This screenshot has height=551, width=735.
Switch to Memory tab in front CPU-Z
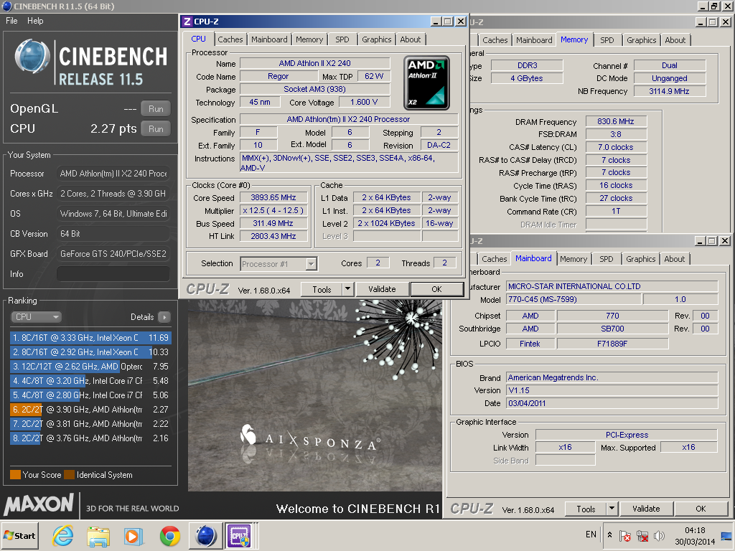tap(309, 39)
